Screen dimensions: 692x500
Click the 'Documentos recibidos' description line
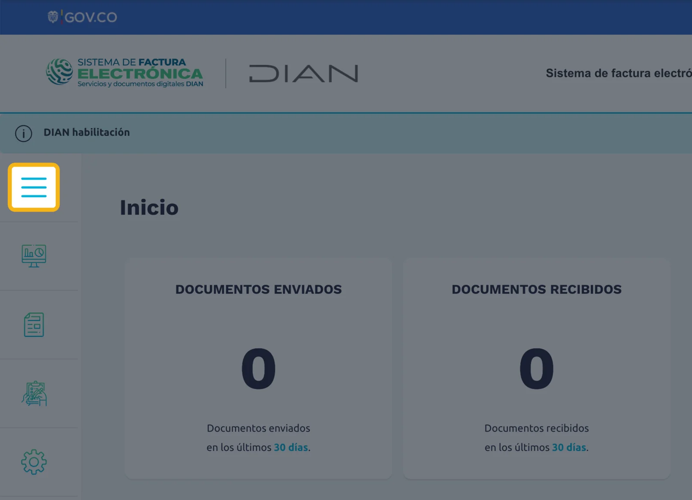[x=537, y=428]
